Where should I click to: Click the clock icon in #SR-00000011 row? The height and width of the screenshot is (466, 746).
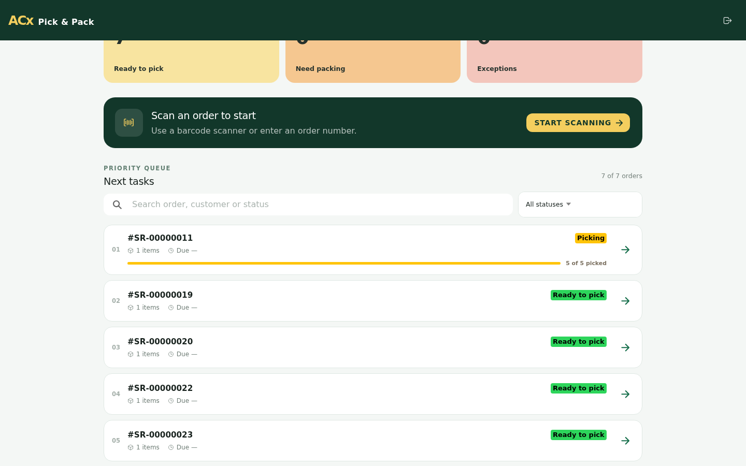pos(171,251)
